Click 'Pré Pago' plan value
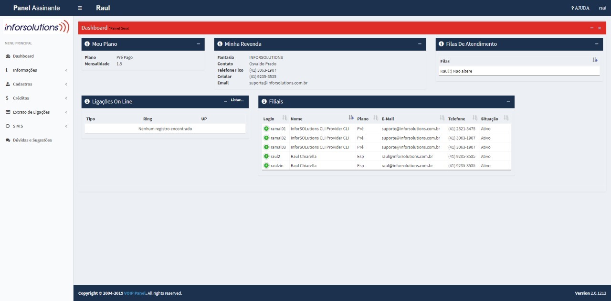The image size is (611, 301). (125, 57)
